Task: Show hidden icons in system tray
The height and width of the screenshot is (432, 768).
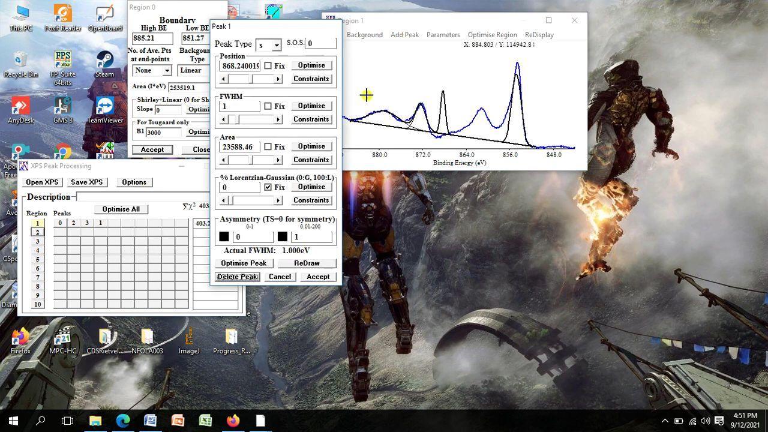Action: 665,421
